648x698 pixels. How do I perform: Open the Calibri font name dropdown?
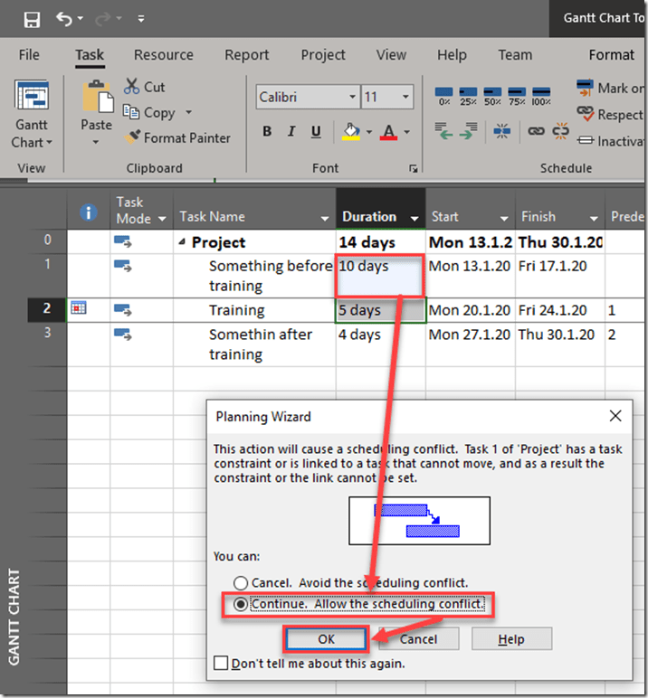coord(348,97)
